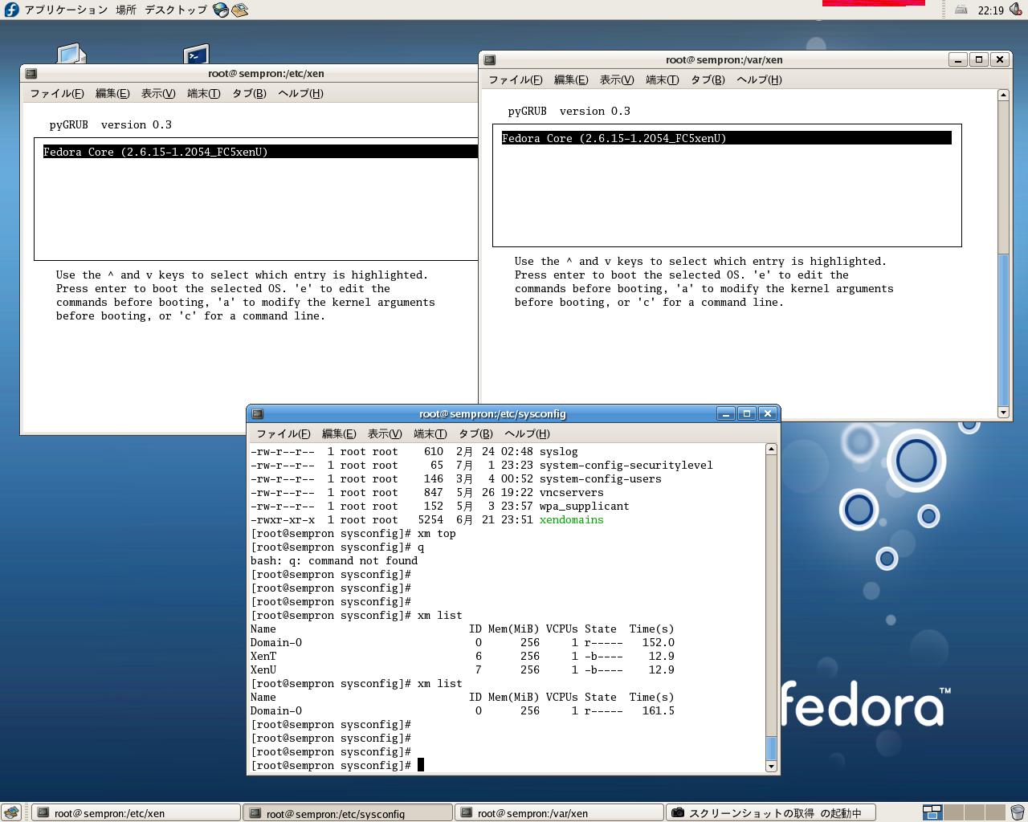Open タブ menu in /var/xen terminal
The image size is (1028, 822).
point(708,79)
